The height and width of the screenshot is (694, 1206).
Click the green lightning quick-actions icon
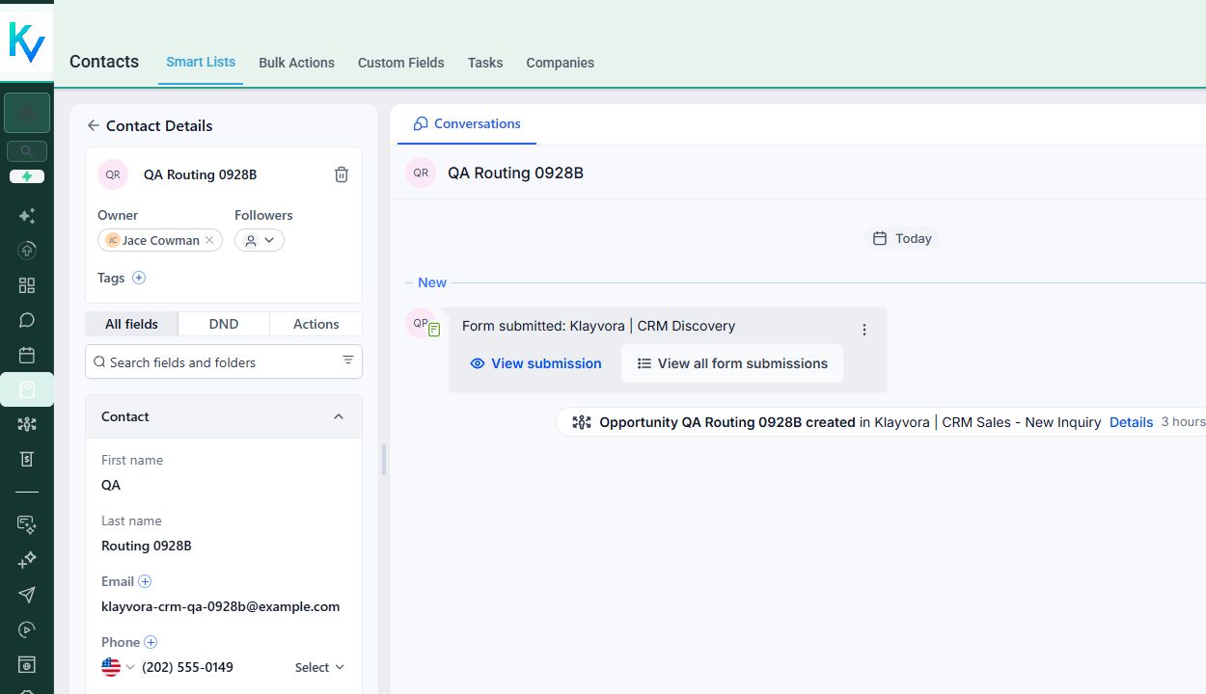(27, 176)
